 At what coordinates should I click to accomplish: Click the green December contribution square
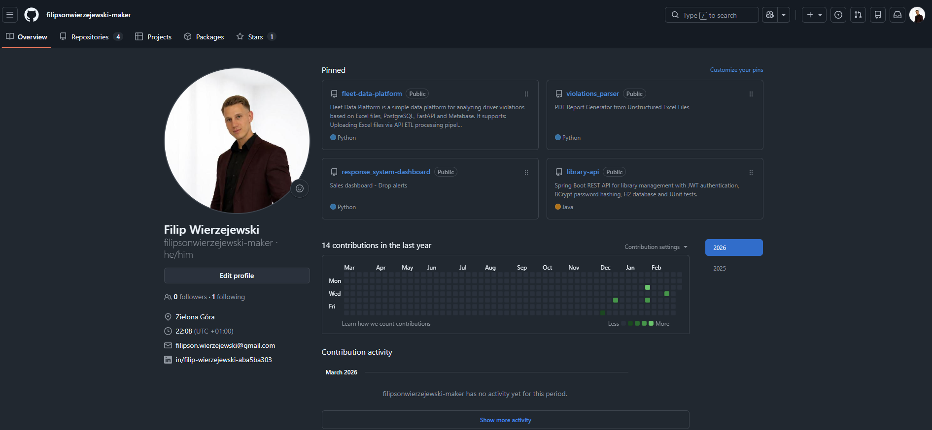(616, 300)
